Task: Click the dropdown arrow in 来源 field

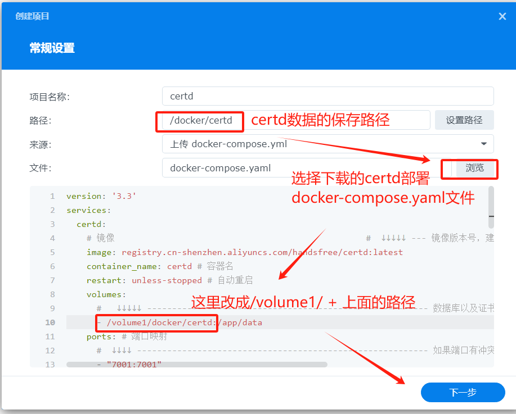Action: (484, 144)
